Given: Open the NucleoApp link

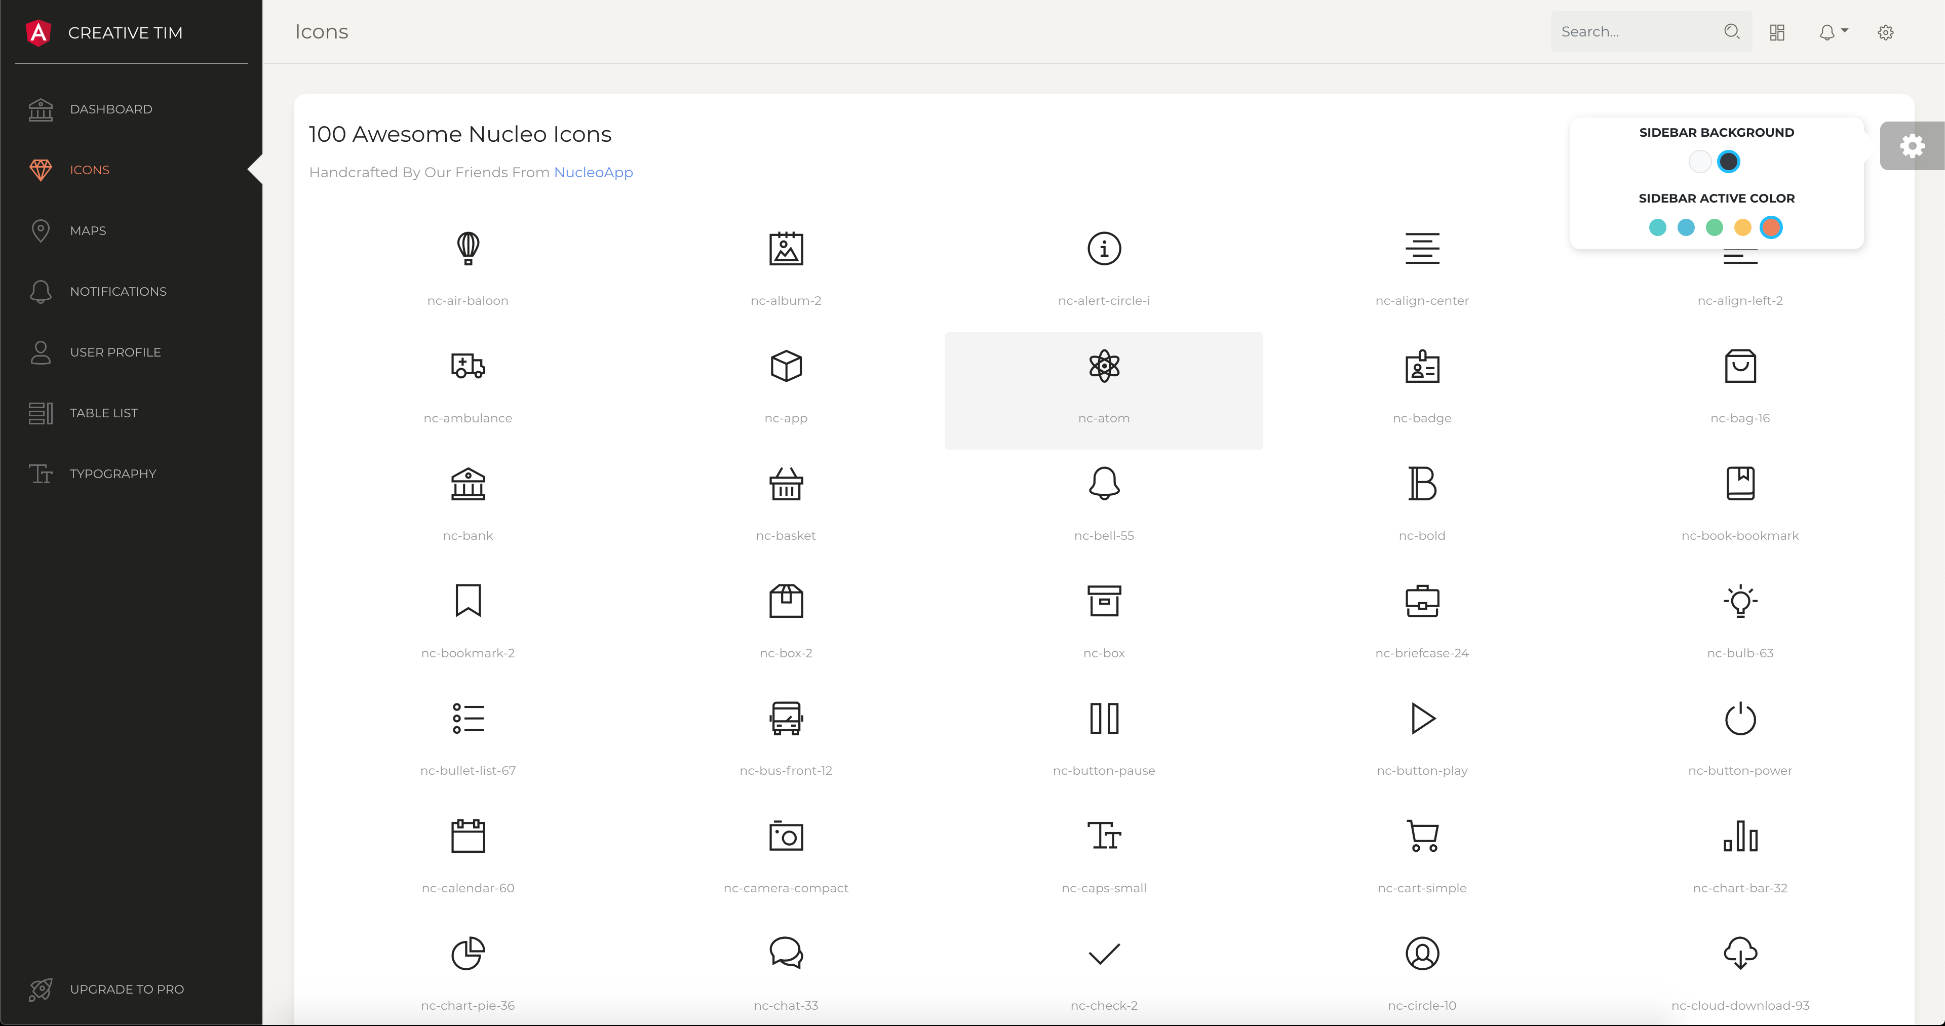Looking at the screenshot, I should click(x=594, y=172).
